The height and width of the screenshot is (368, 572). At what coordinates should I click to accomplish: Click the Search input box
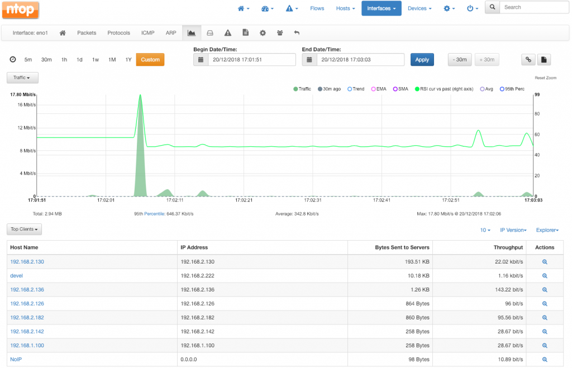coord(534,7)
